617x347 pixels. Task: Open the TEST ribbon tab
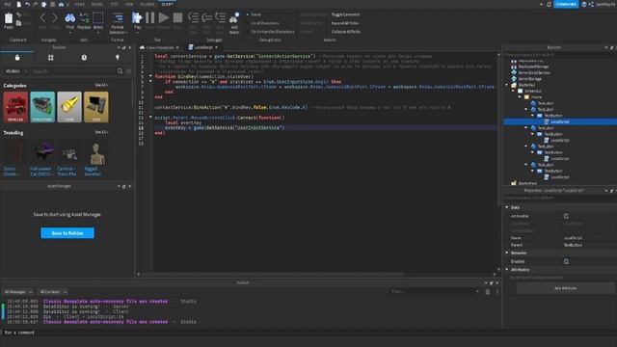point(114,4)
